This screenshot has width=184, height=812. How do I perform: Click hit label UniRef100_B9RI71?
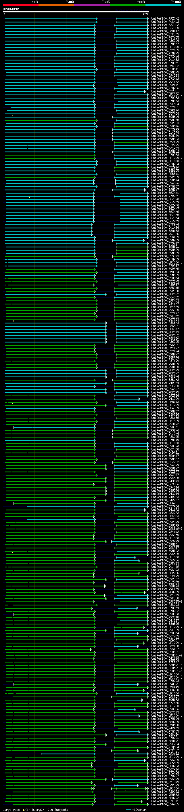tap(165, 85)
